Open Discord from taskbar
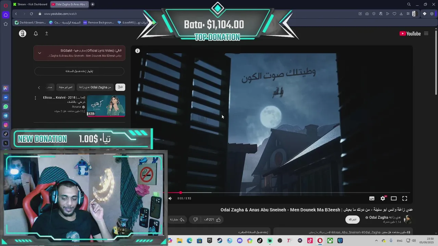The width and height of the screenshot is (438, 246). click(240, 241)
